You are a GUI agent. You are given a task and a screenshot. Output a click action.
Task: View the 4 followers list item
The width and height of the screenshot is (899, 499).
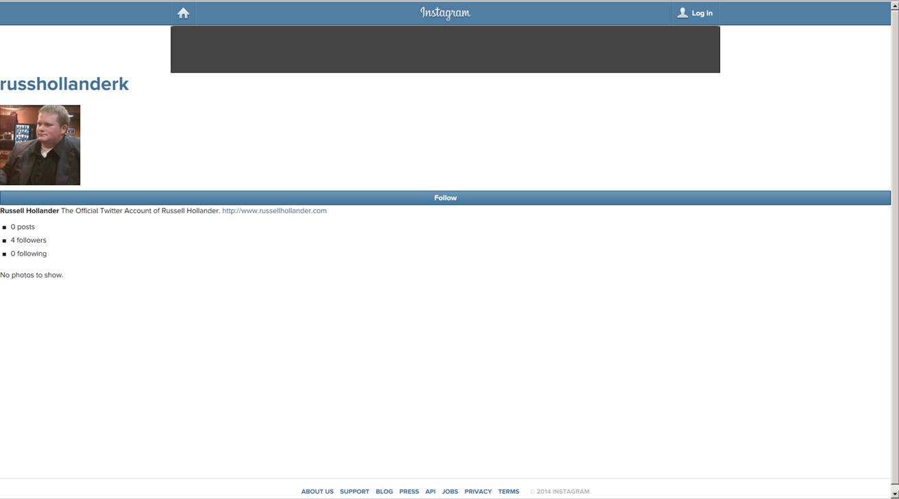[x=28, y=241]
